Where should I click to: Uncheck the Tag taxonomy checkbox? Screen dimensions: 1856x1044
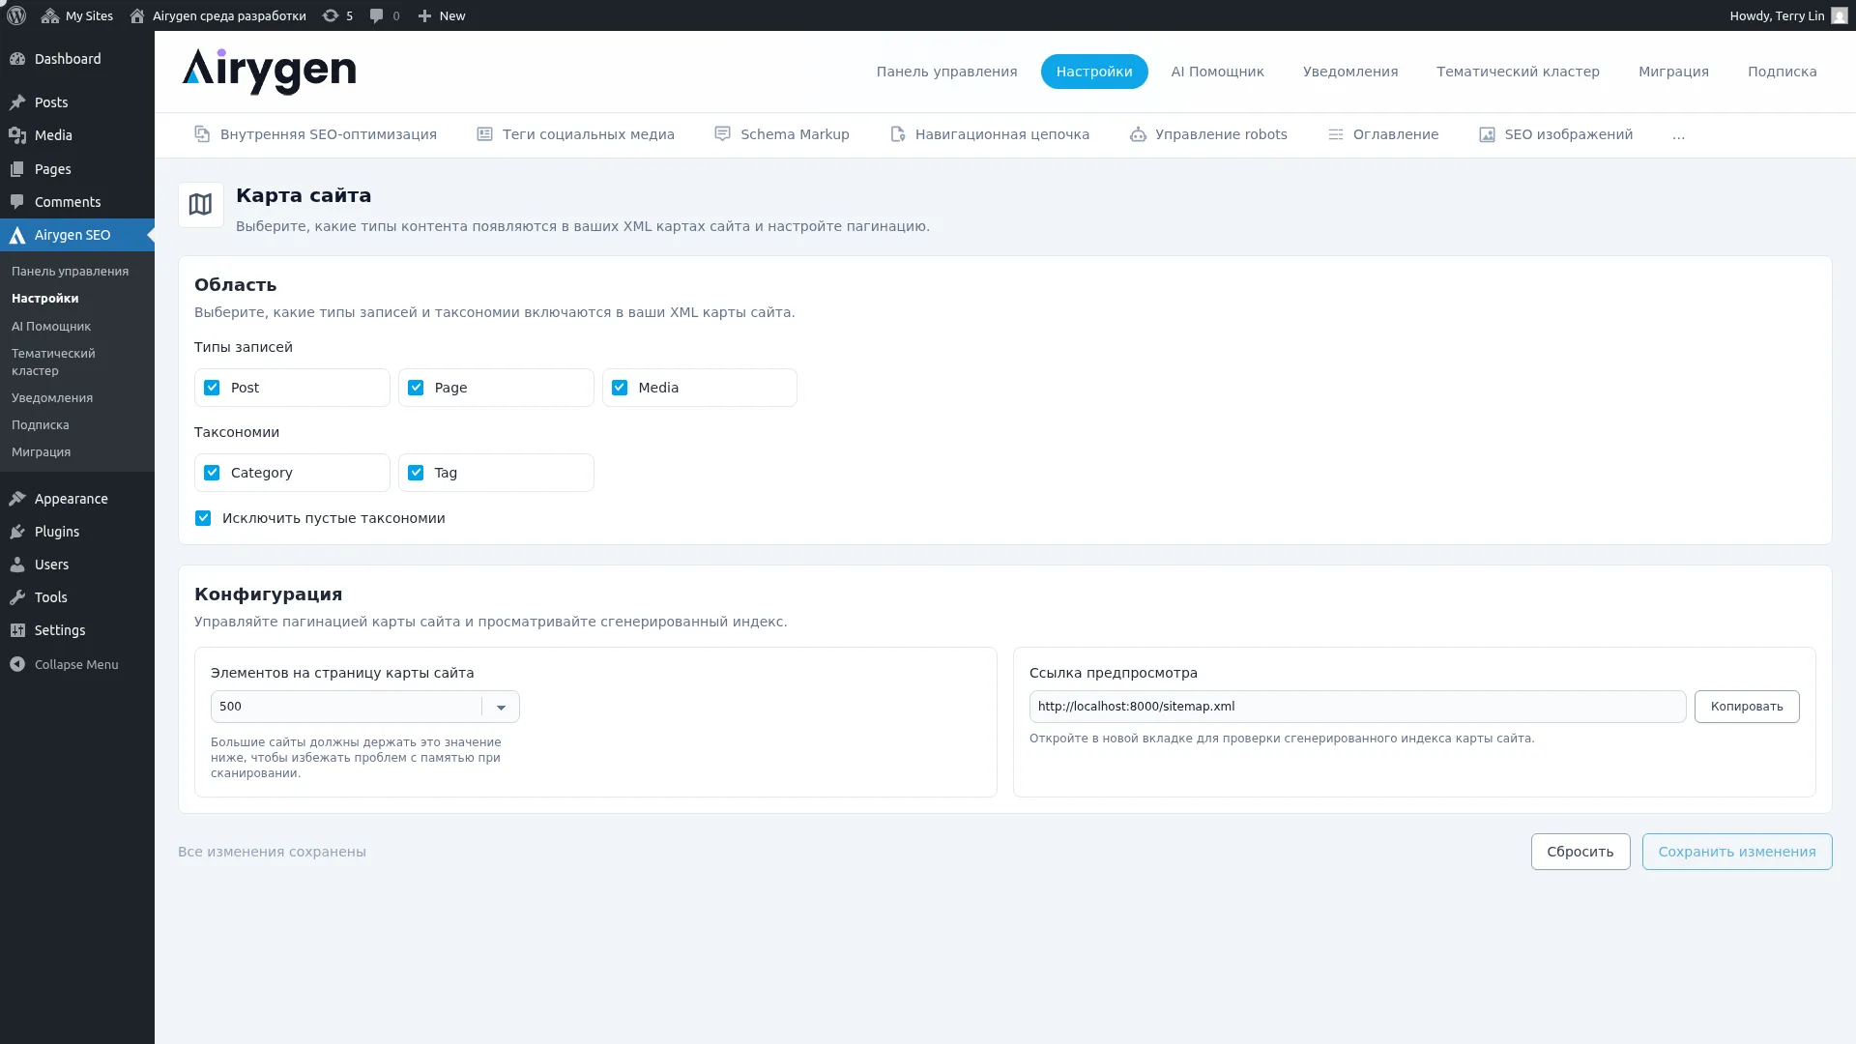(416, 473)
